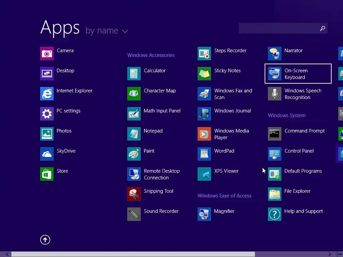Viewport: 343px width, 257px height.
Task: Open the Remote Desktop Connection icon
Action: click(134, 174)
